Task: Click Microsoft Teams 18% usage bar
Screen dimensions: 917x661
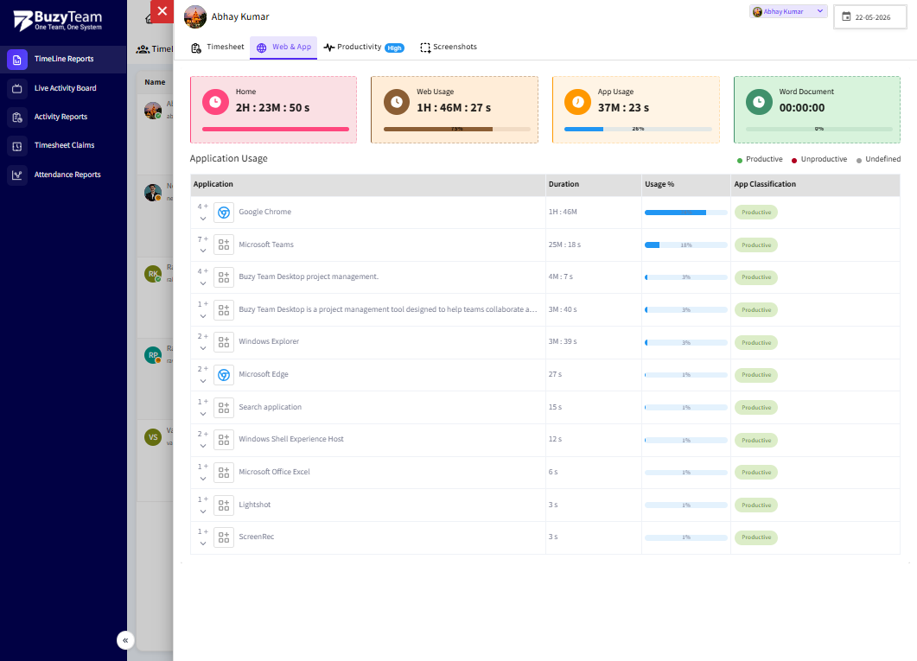Action: coord(686,245)
